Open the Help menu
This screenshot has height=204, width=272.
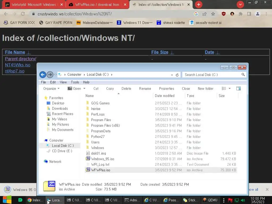[x=86, y=82]
